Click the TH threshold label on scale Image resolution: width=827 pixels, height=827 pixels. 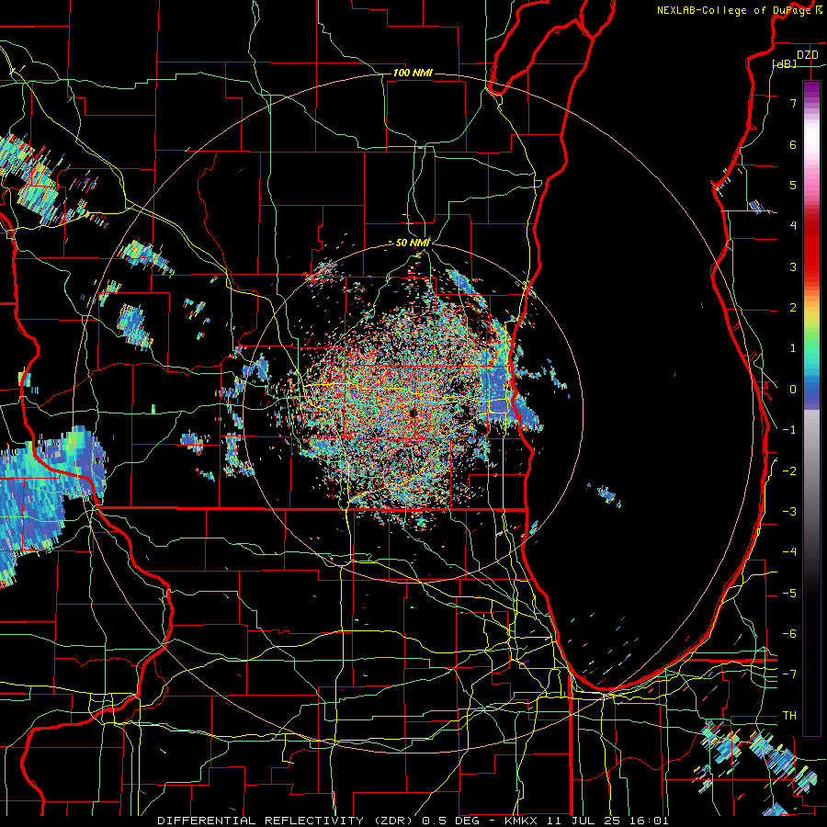click(789, 716)
